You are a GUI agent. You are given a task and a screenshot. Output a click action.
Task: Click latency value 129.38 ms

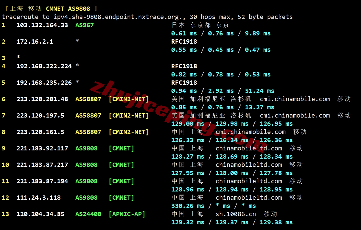[276, 222]
